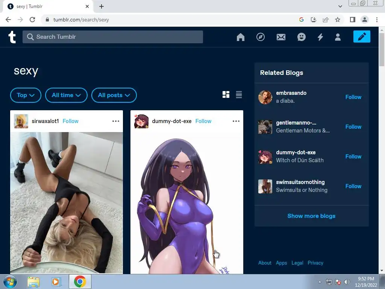Follow dummy-dot-exe in Related Blogs
The height and width of the screenshot is (289, 385).
point(353,157)
